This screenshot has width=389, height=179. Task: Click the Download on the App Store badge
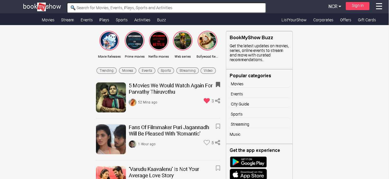pos(248,174)
